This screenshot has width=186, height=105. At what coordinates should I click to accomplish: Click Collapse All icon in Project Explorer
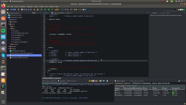[33, 13]
